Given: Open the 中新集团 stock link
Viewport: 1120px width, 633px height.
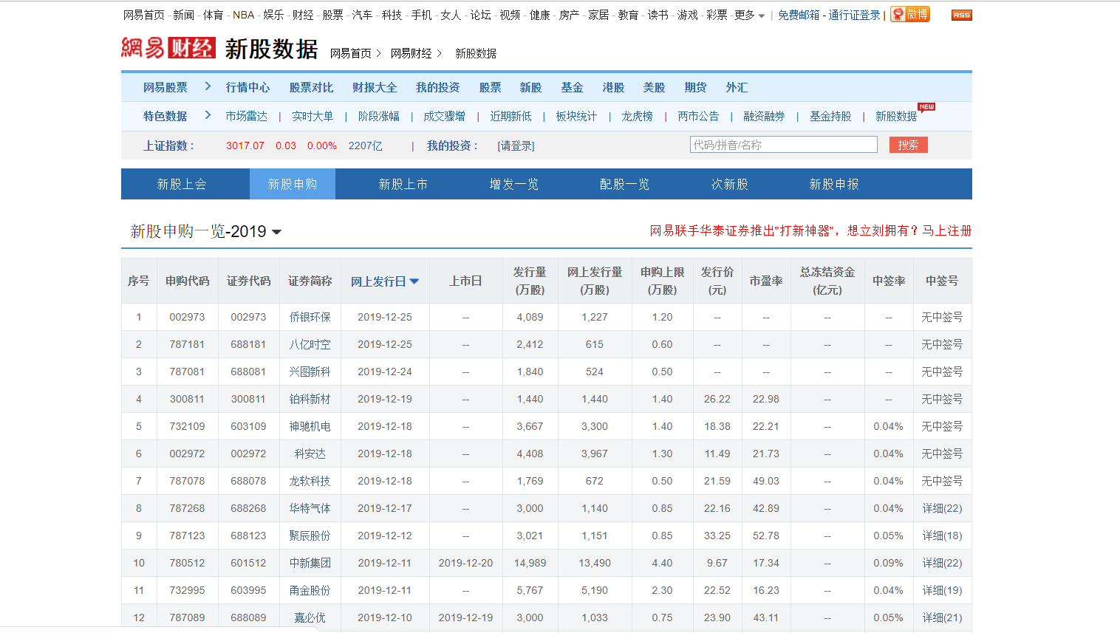Looking at the screenshot, I should (310, 563).
